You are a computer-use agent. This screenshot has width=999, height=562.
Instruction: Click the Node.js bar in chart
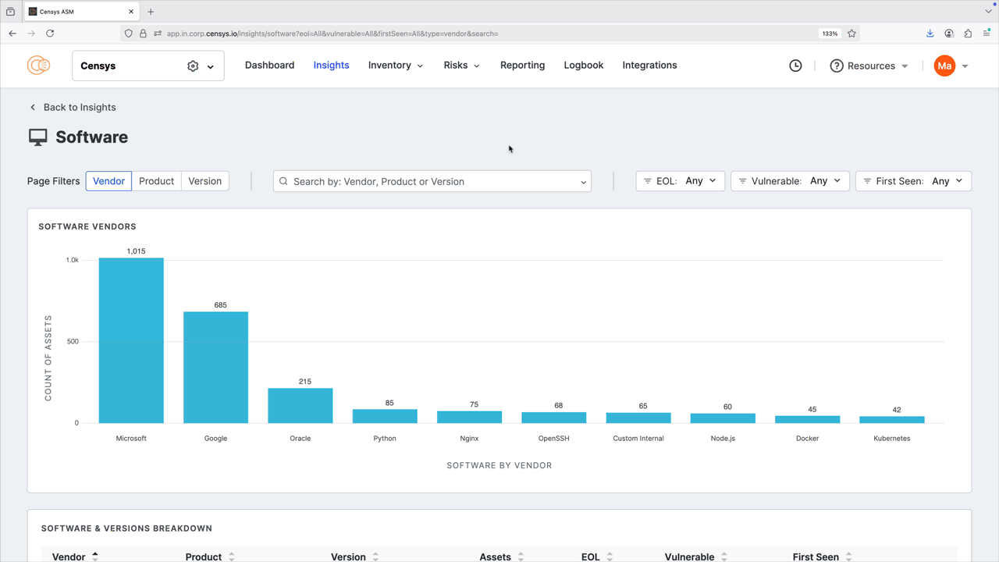[723, 418]
